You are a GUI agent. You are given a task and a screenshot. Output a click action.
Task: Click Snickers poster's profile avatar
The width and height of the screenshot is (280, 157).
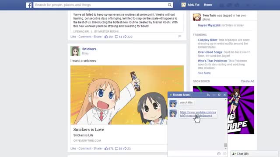click(75, 51)
